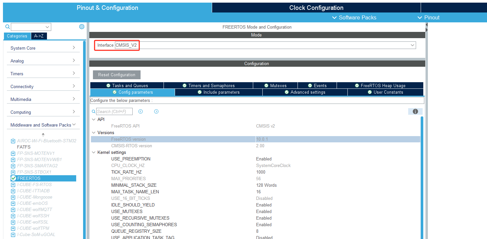Click the search magnifier icon above Categories
This screenshot has height=239, width=487.
coord(8,27)
